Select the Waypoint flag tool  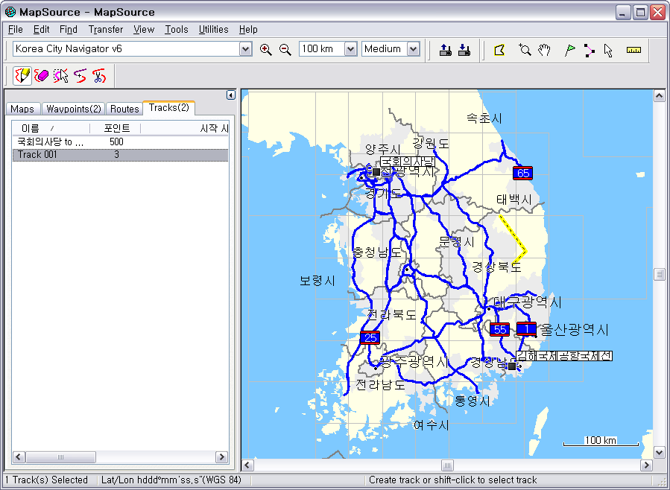569,50
